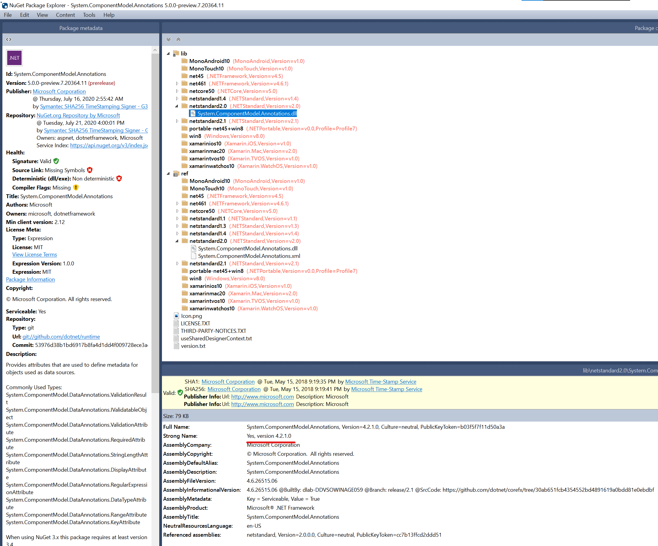Viewport: 658px width, 546px height.
Task: Collapse the netstandard2.0 folder under lib
Action: (177, 106)
